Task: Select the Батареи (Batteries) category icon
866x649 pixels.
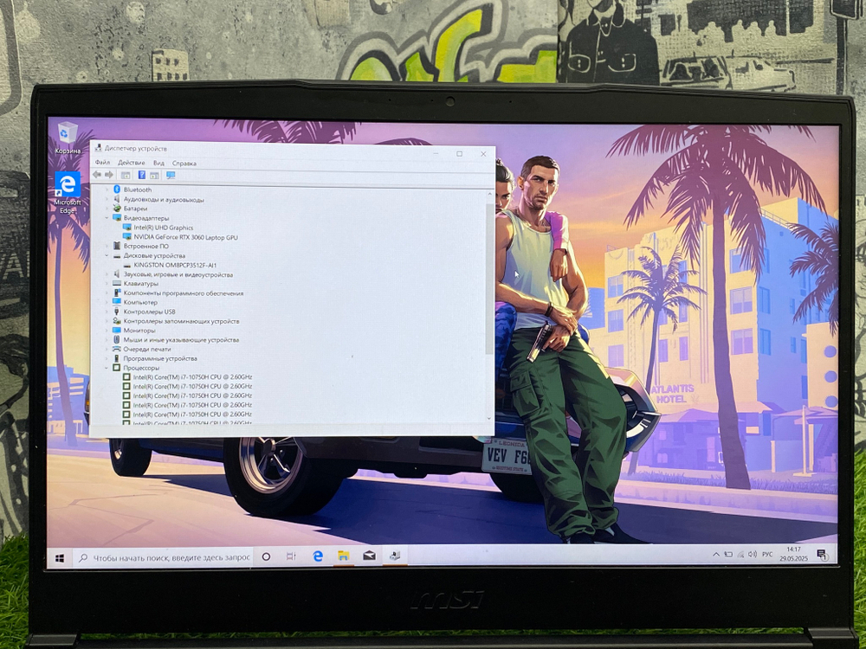Action: 117,208
